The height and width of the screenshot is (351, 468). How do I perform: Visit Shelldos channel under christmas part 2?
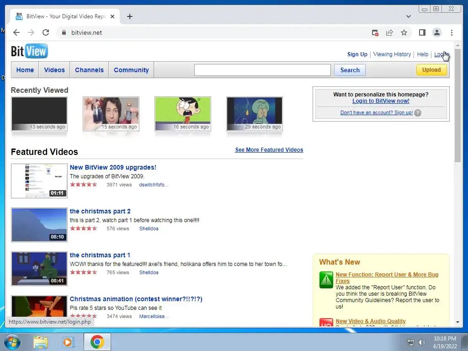149,229
